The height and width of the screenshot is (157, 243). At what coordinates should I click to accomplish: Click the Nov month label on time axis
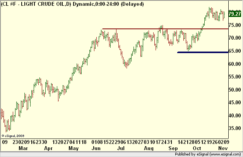click(223, 149)
